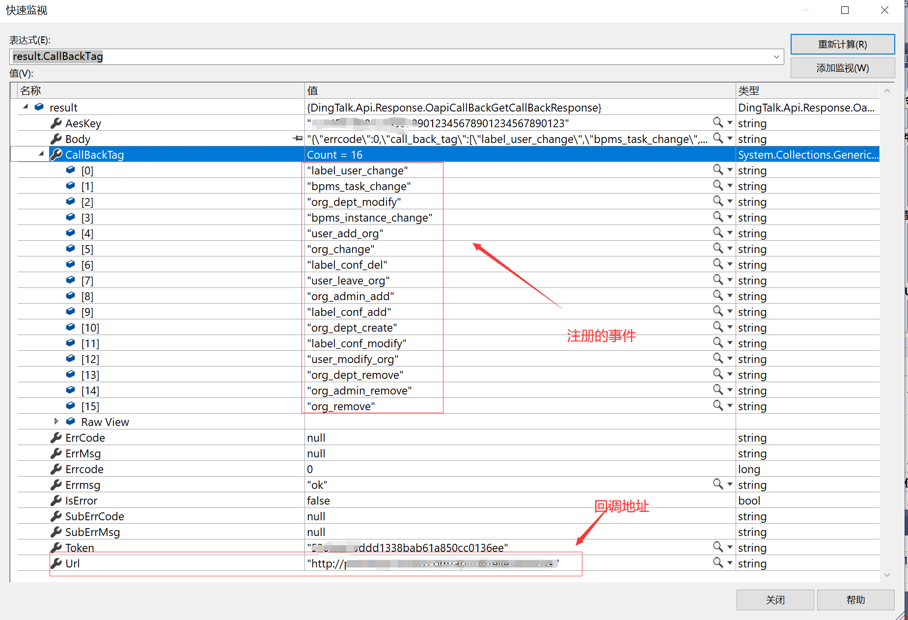Click the 帮助 help button

click(855, 600)
